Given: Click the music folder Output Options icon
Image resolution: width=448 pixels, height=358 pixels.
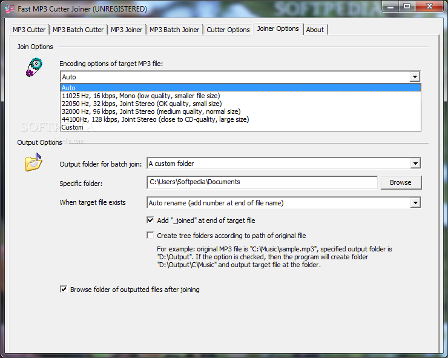Looking at the screenshot, I should 33,162.
